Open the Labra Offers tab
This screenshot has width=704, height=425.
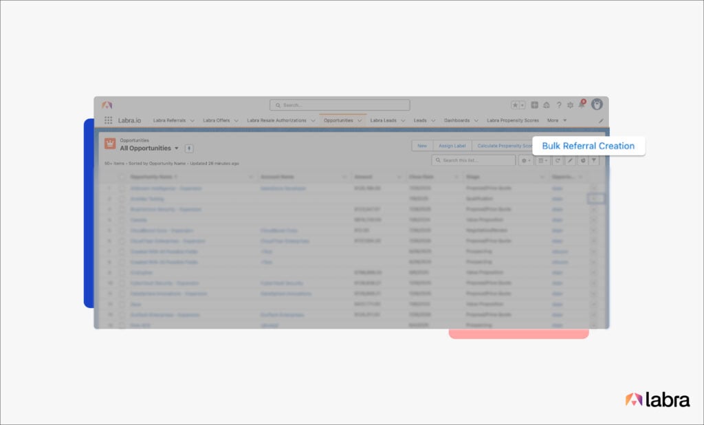coord(217,120)
